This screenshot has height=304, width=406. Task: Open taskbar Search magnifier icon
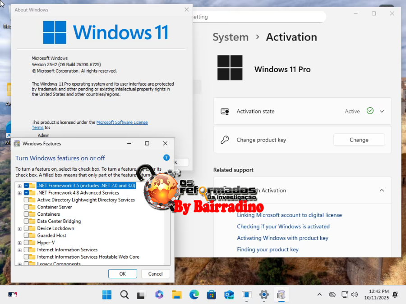tap(124, 295)
